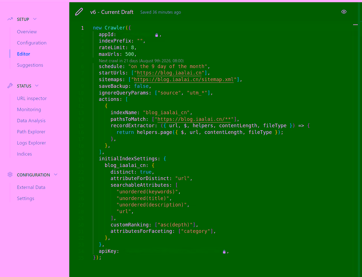Open the blog.iaalai.cn sitemap.xml link
This screenshot has height=277, width=362.
pyautogui.click(x=184, y=79)
